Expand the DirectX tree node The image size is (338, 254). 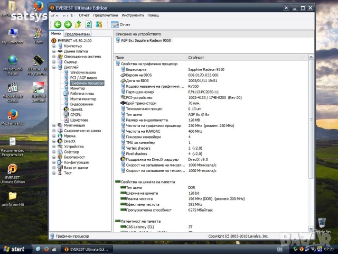pos(54,141)
